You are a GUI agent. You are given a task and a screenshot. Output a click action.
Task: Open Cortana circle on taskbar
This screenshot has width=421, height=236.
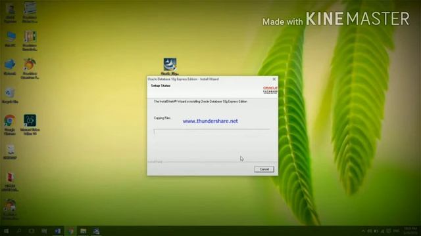(x=32, y=231)
